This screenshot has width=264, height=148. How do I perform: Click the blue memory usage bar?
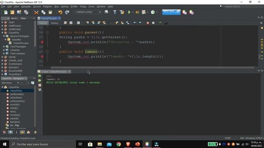pyautogui.click(x=171, y=12)
